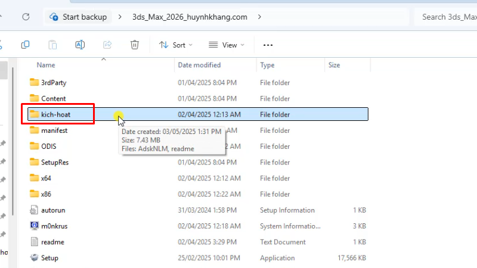477x268 pixels.
Task: Click the Copy icon in the toolbar
Action: (25, 45)
